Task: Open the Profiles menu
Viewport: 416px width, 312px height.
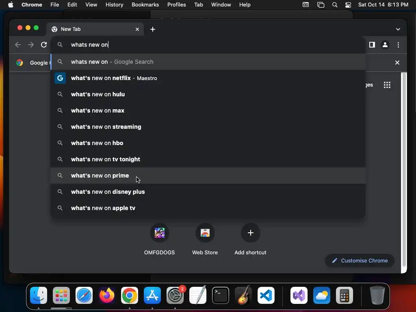Action: (176, 4)
